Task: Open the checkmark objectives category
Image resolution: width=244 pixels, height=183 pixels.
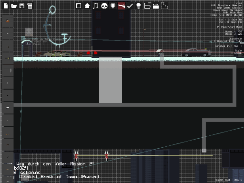Action: pos(130,6)
